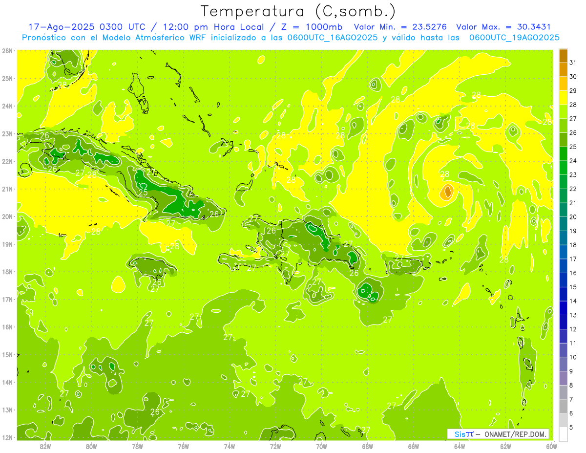Click the 68W longitude label
Viewport: 586px width, 453px height.
(x=367, y=446)
